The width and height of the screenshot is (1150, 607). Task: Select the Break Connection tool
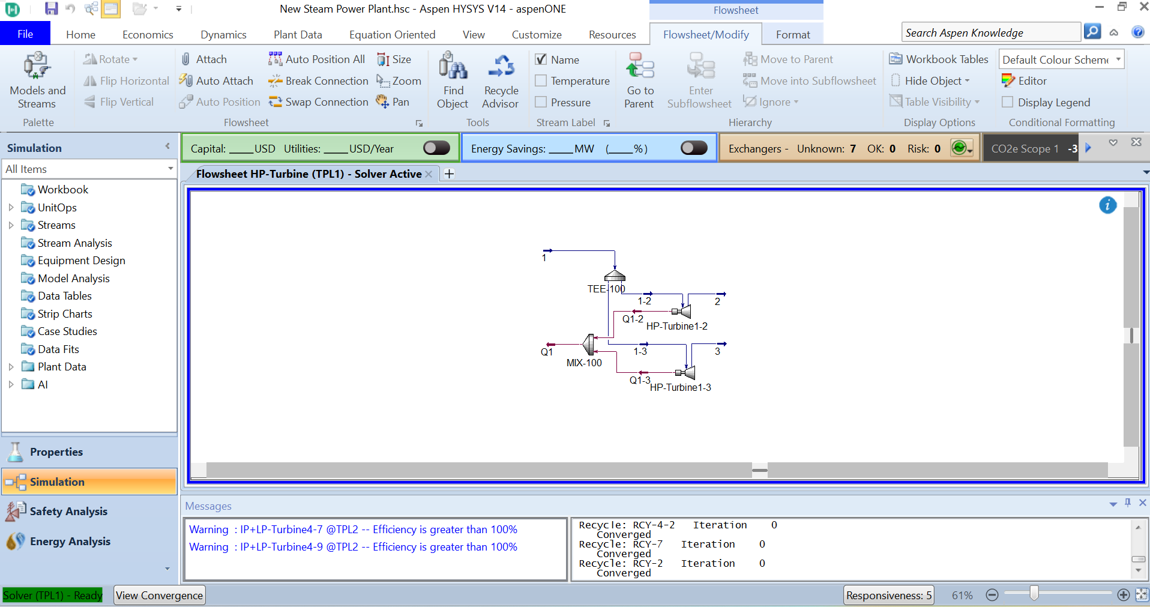point(319,81)
